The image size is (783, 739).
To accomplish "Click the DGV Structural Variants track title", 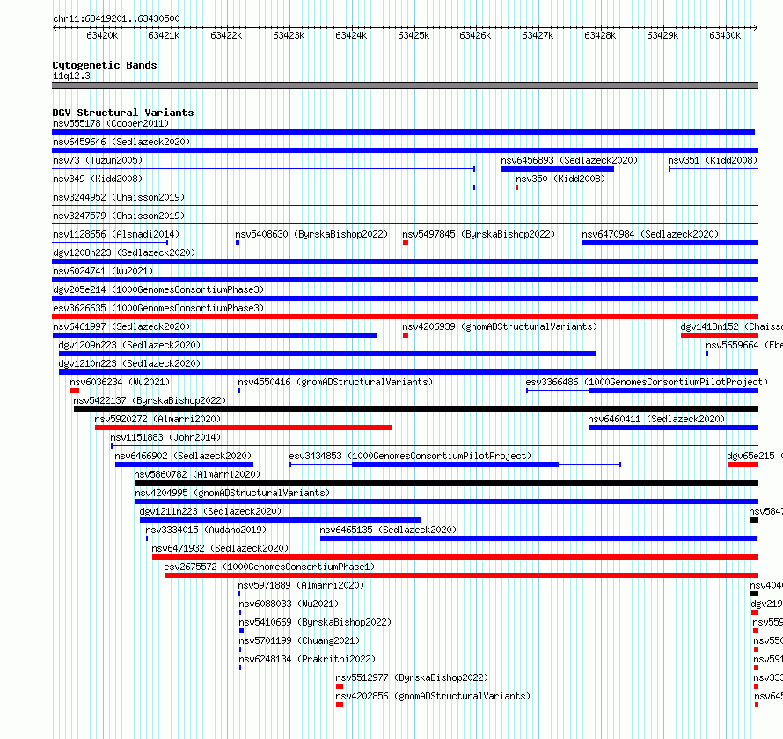I will coord(123,113).
